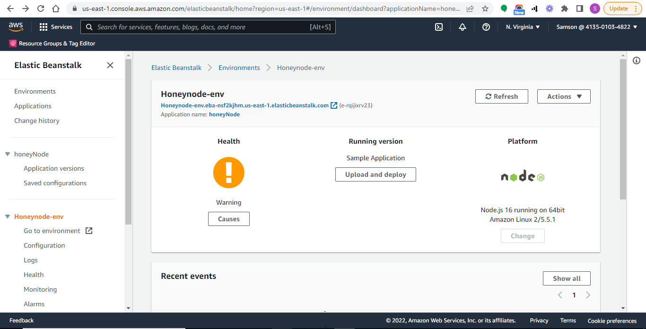
Task: Open the Services grid menu icon
Action: point(44,27)
